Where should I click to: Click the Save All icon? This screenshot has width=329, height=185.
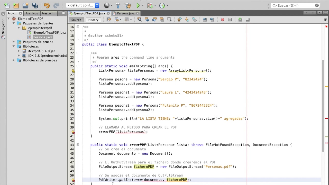[x=35, y=5]
